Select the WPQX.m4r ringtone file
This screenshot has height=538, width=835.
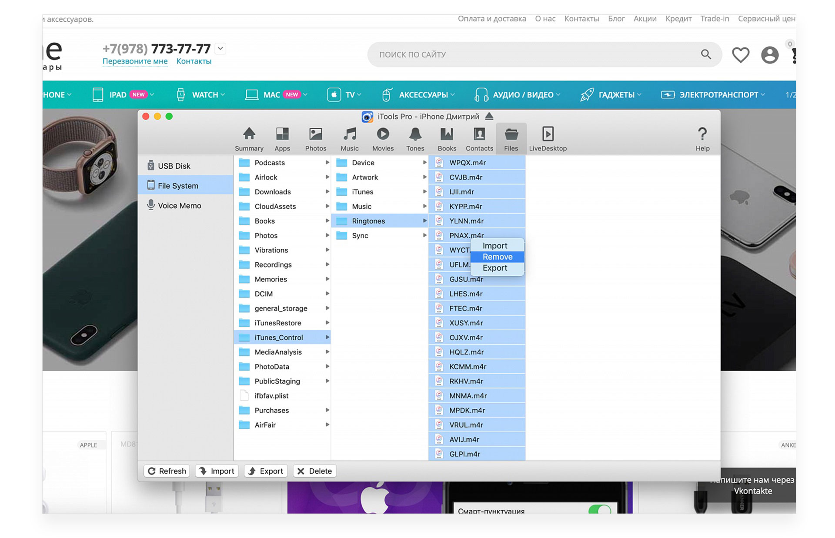point(477,162)
